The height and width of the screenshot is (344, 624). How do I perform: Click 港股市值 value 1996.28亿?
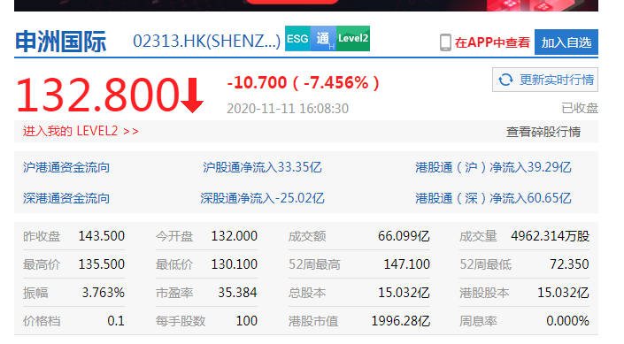[x=401, y=321]
